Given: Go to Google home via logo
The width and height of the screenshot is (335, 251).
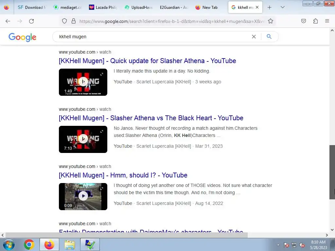Looking at the screenshot, I should coord(23,37).
